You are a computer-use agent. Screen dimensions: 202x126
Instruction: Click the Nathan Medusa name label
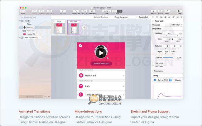[101, 63]
